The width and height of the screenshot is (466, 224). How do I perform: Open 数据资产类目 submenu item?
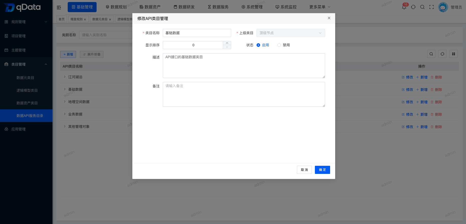(26, 103)
